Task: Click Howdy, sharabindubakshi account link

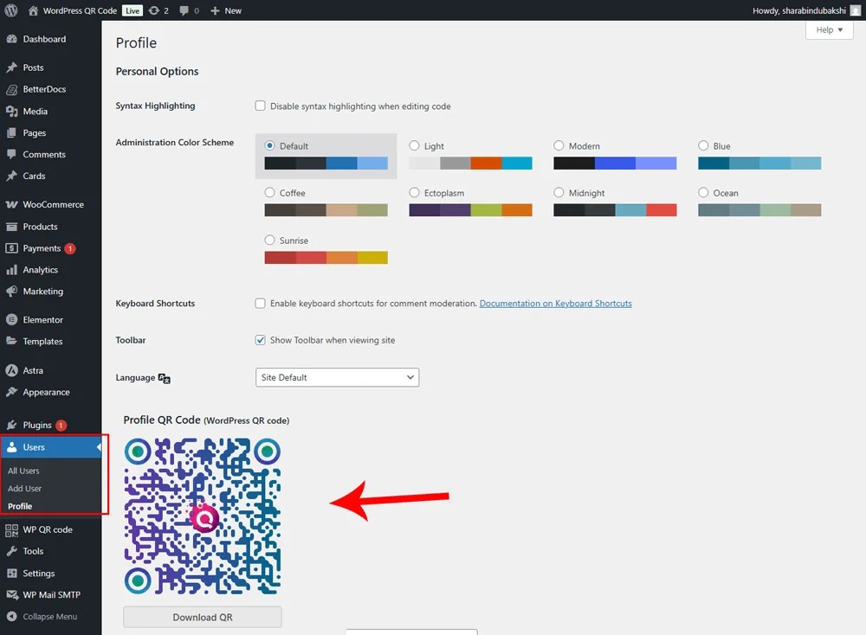Action: 799,10
